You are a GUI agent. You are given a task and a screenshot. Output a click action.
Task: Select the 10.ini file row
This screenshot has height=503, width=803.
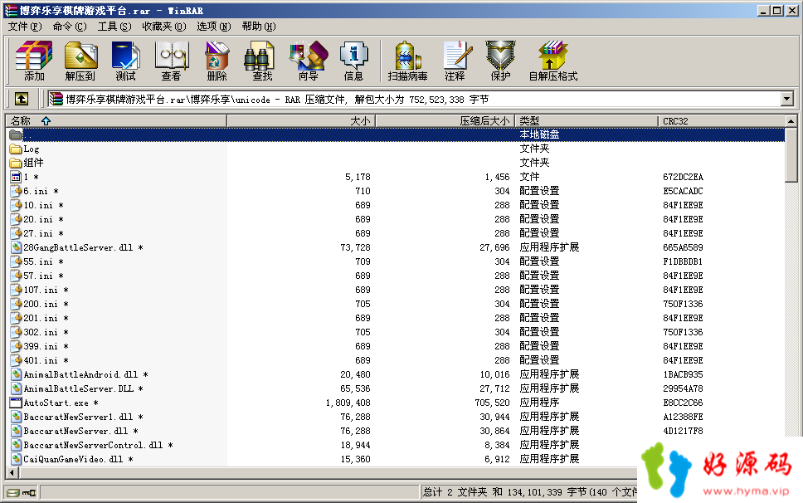click(396, 205)
